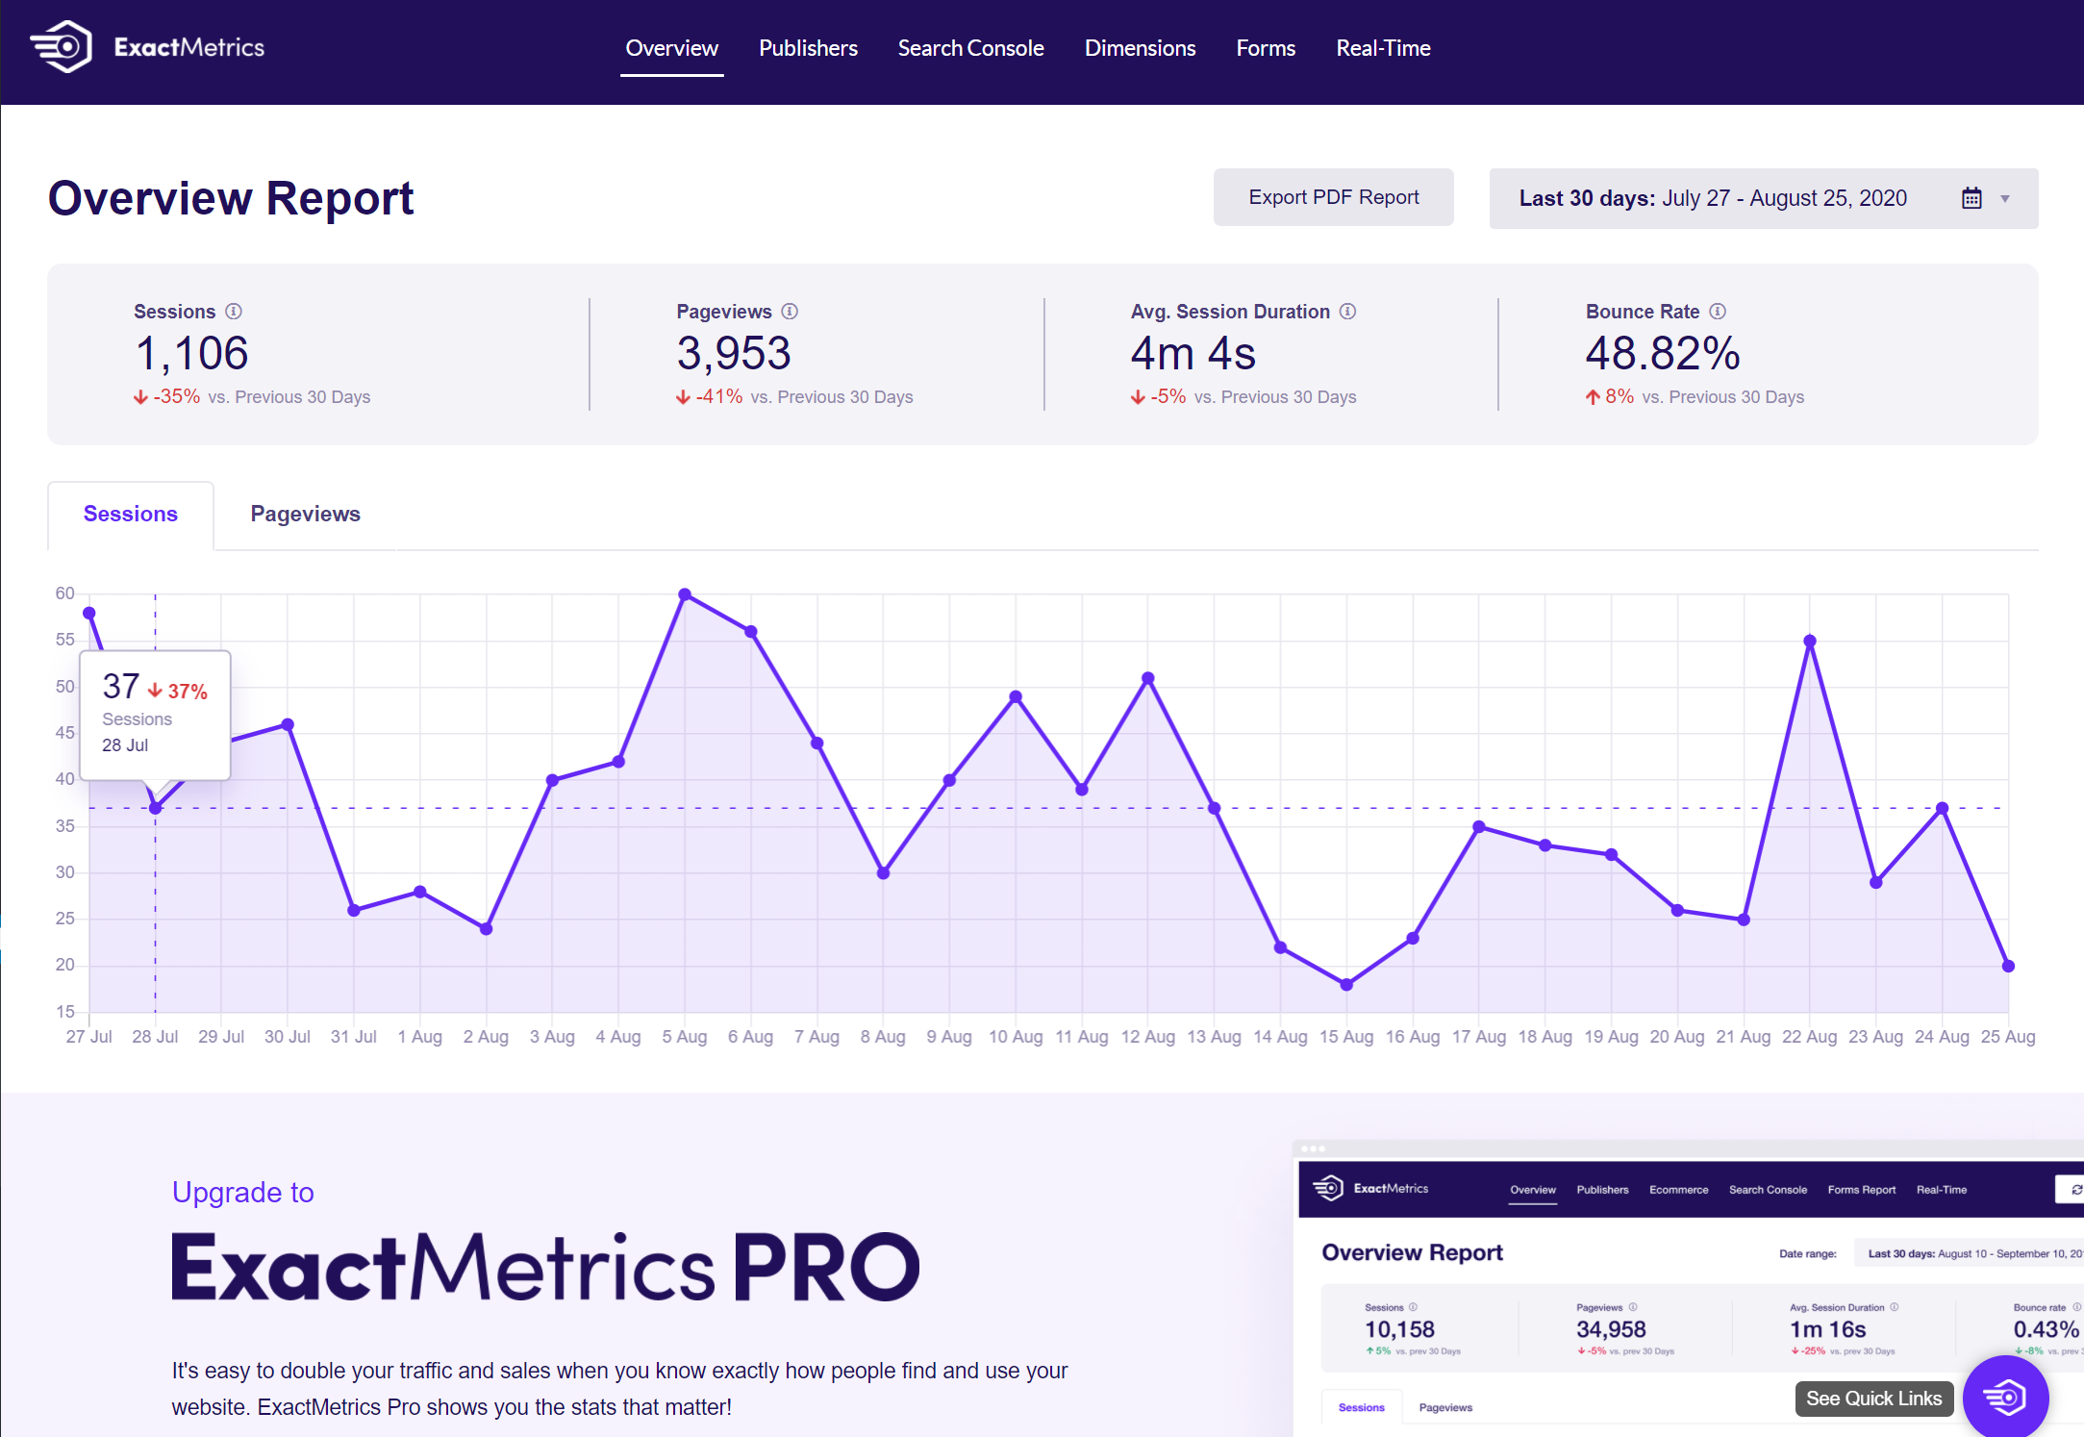Click the info icon beside Pageviews
The width and height of the screenshot is (2084, 1437).
tap(790, 312)
